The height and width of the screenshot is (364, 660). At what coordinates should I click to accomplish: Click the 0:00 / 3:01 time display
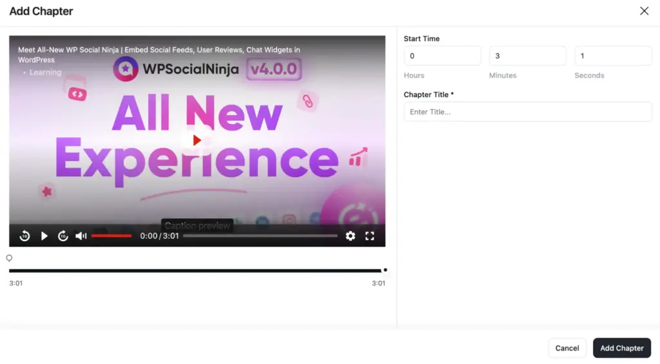pos(159,236)
